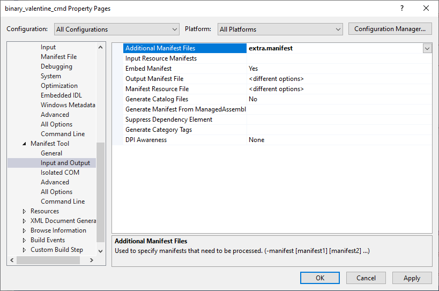Open the Configuration dropdown

116,29
